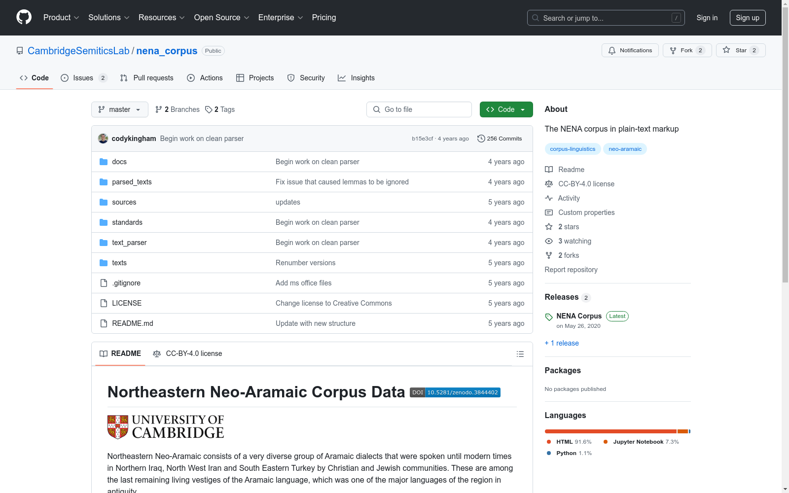Viewport: 789px width, 493px height.
Task: Click the scales icon beside CC-BY-4.0 license
Action: pos(549,184)
